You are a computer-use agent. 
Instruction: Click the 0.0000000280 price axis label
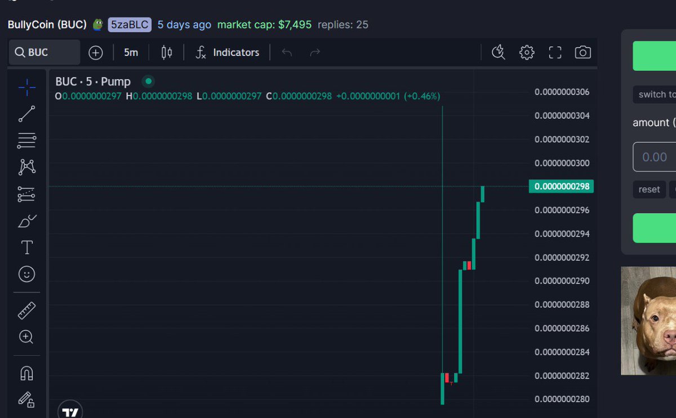coord(562,399)
